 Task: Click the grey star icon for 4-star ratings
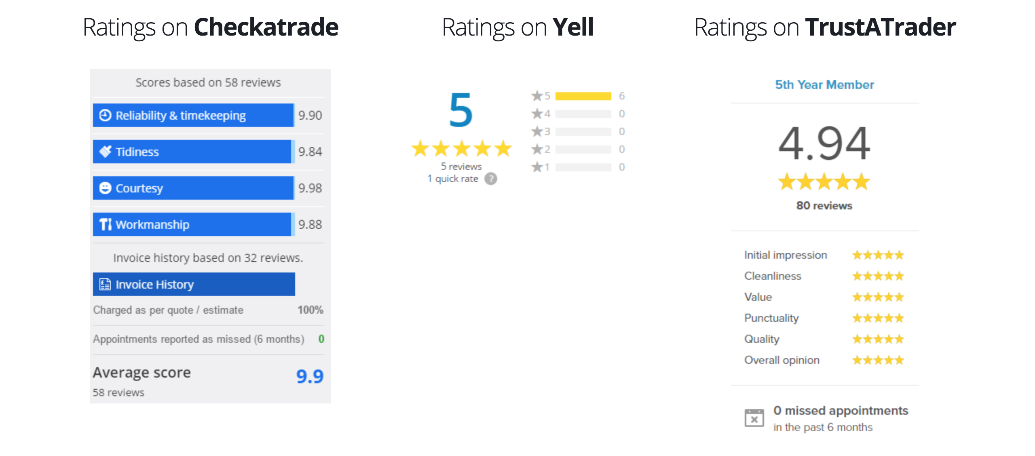pyautogui.click(x=537, y=114)
